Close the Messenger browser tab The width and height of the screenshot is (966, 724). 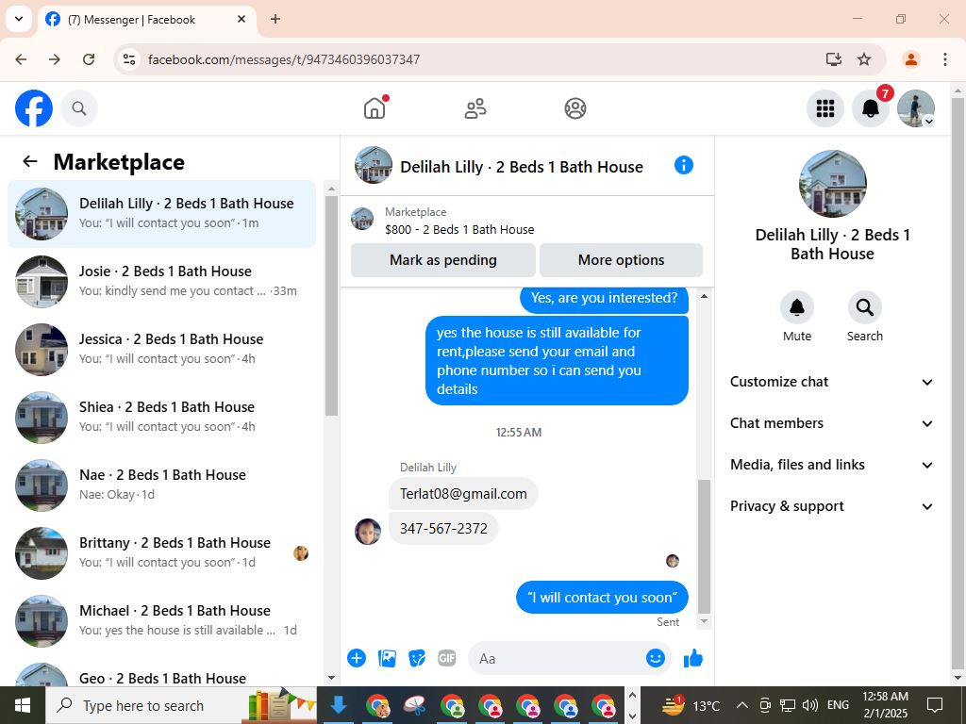(x=241, y=19)
